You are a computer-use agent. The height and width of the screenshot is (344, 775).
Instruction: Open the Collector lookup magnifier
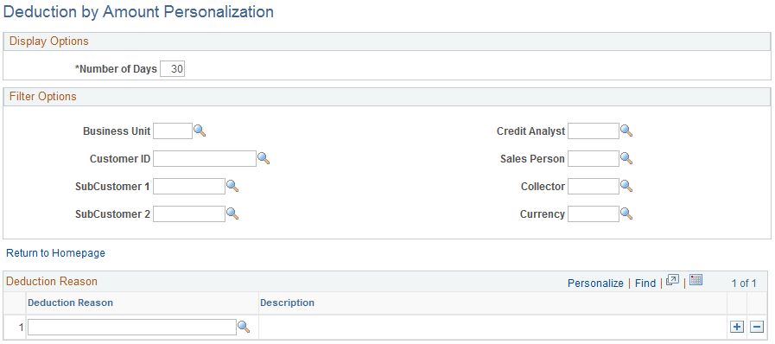626,187
